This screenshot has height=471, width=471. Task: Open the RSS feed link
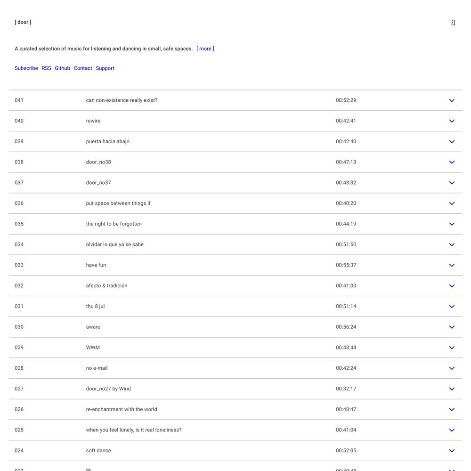click(x=46, y=68)
